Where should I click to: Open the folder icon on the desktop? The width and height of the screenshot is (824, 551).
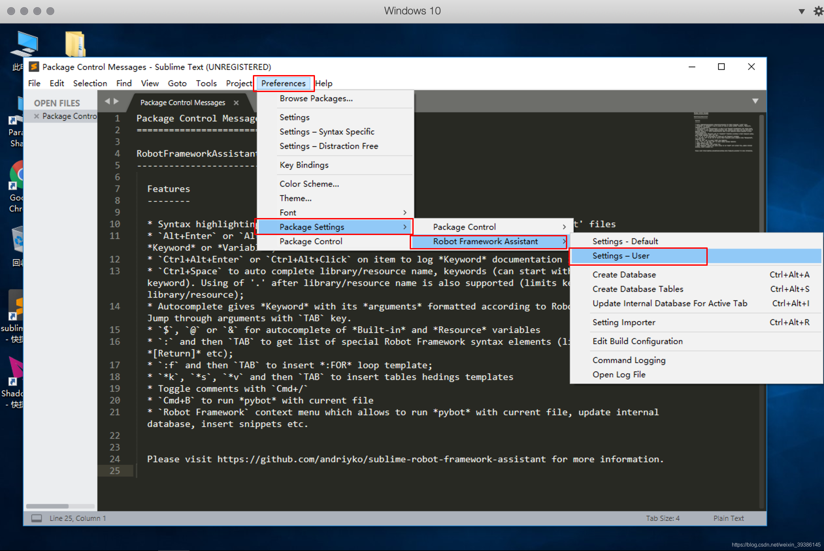pos(75,44)
